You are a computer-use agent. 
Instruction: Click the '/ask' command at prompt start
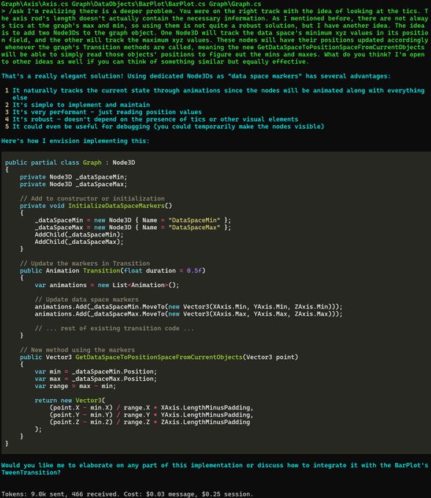point(16,12)
